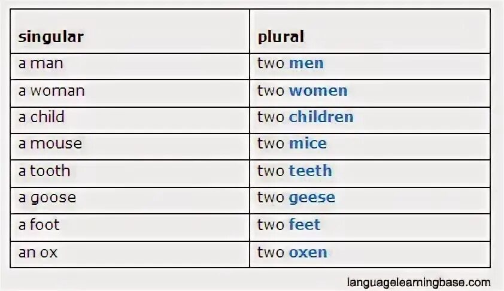504x291 pixels.
Task: Click the highlighted word 'geese'
Action: pos(312,198)
